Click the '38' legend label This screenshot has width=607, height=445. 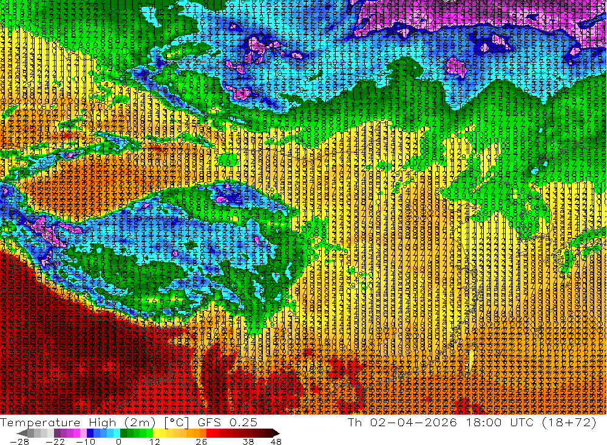[248, 441]
